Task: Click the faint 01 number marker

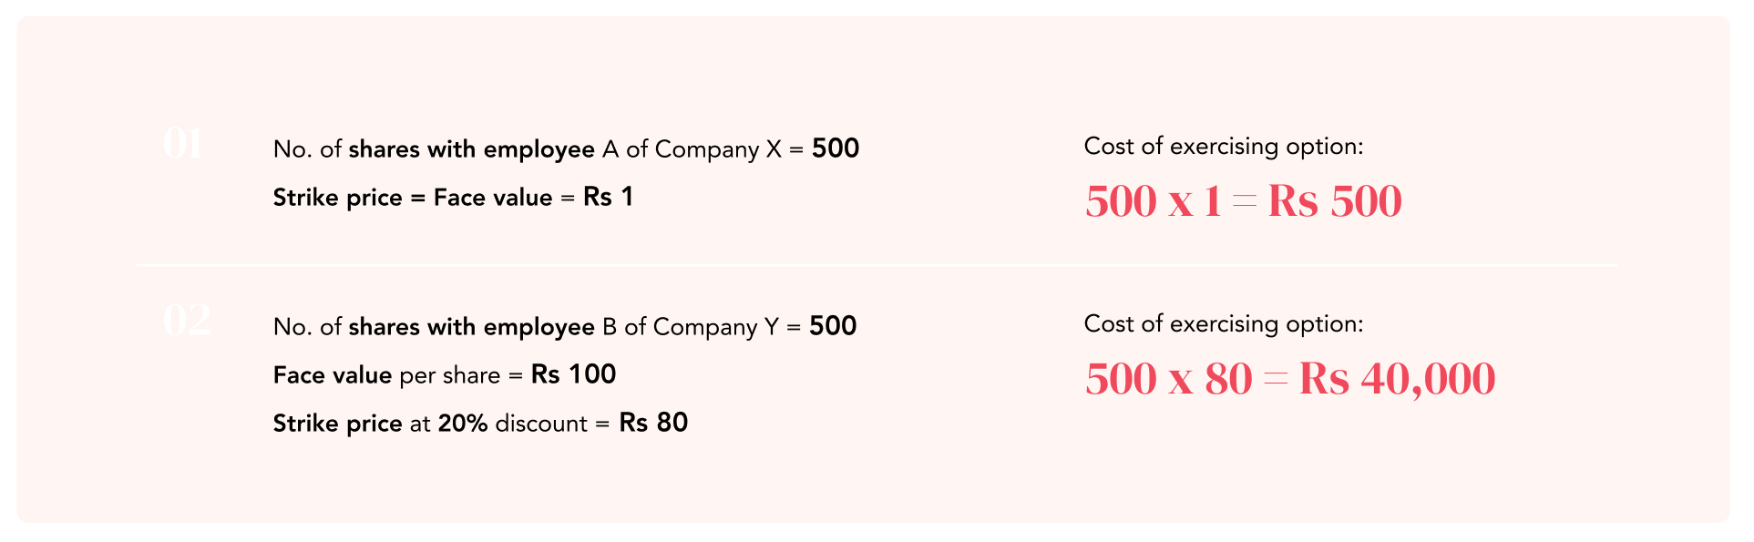Action: [183, 144]
